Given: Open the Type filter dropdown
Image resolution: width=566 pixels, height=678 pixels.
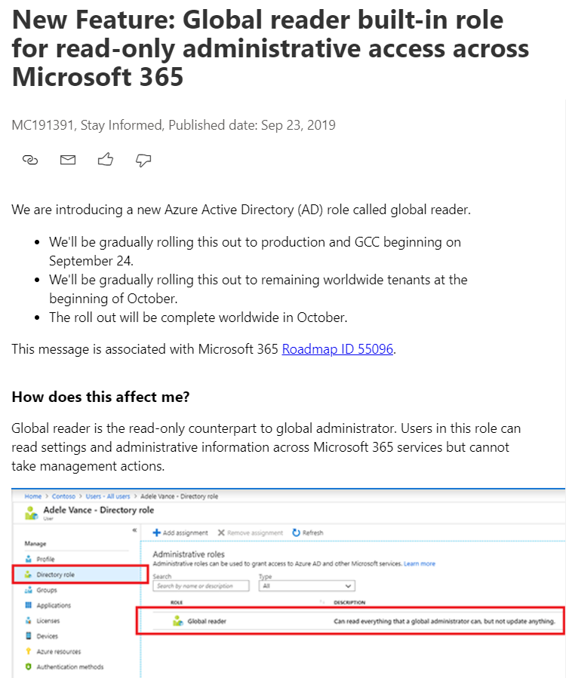Looking at the screenshot, I should (307, 586).
